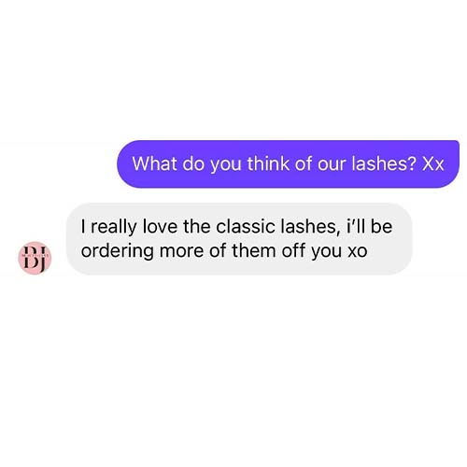Select the gray received message bubble
Image resolution: width=467 pixels, height=467 pixels.
pos(239,239)
